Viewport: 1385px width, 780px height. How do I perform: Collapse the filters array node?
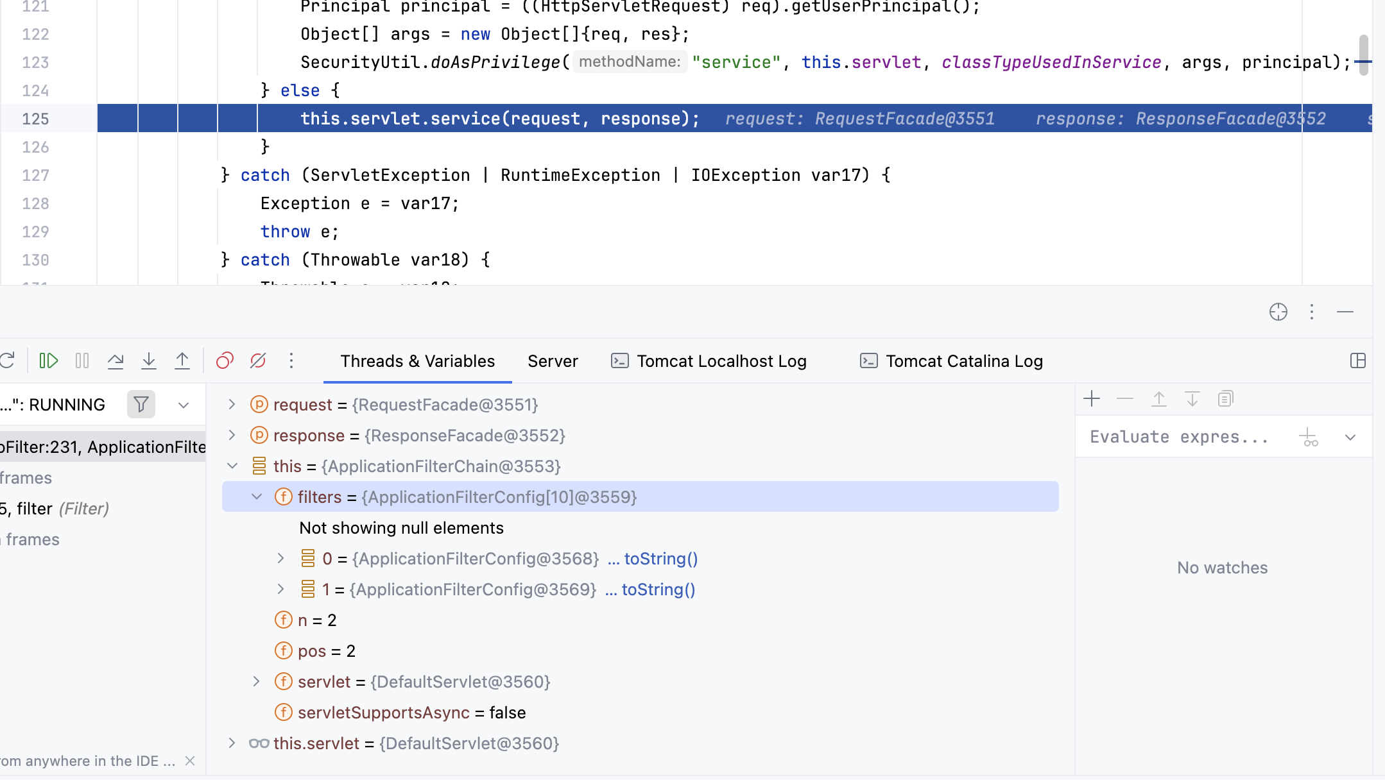(257, 497)
